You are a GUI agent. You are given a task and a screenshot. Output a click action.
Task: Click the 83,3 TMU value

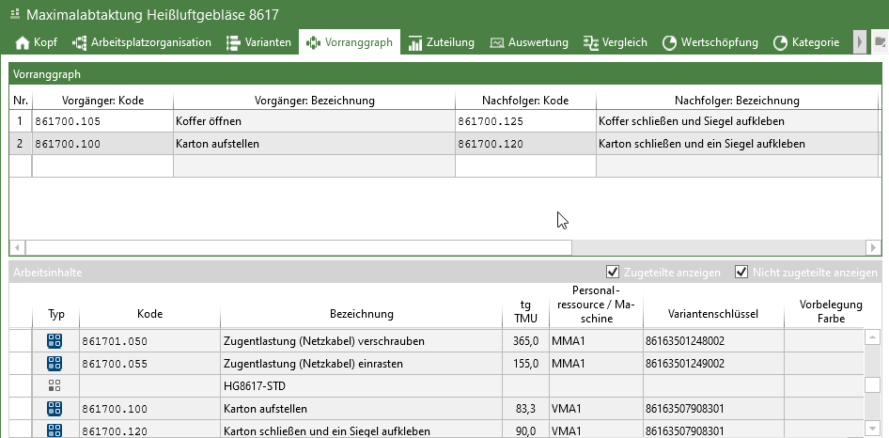pyautogui.click(x=525, y=409)
